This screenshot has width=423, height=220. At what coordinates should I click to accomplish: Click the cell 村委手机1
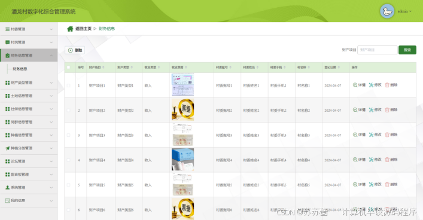278,85
